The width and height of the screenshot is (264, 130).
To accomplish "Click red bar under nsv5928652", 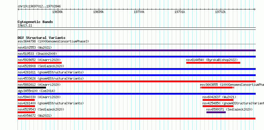I will point(39,63).
